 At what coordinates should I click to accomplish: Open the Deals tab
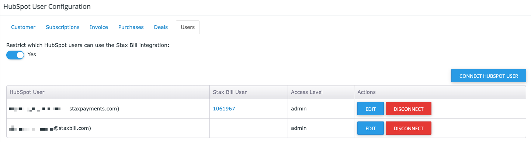click(x=161, y=27)
